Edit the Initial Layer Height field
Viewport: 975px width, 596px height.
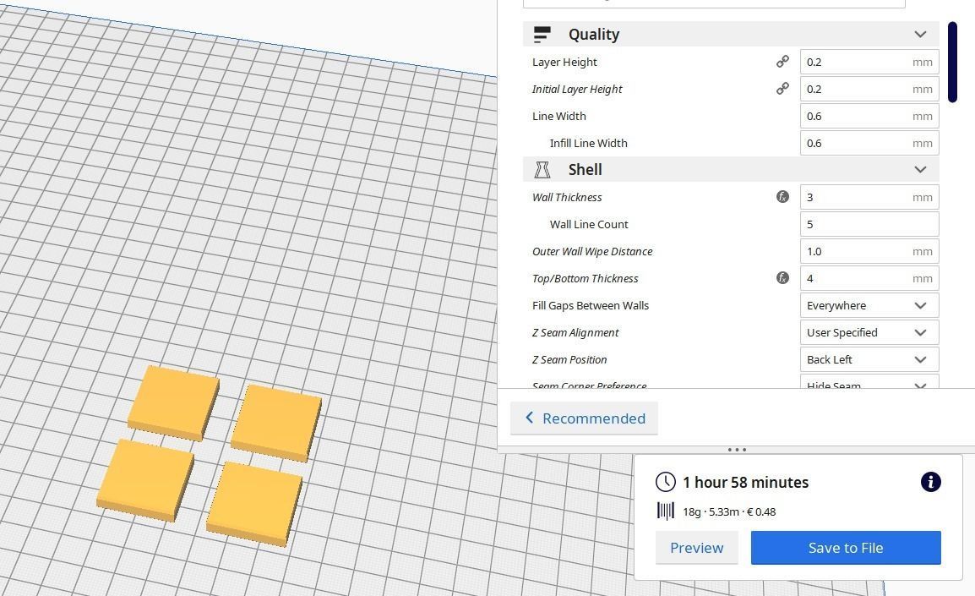click(869, 89)
